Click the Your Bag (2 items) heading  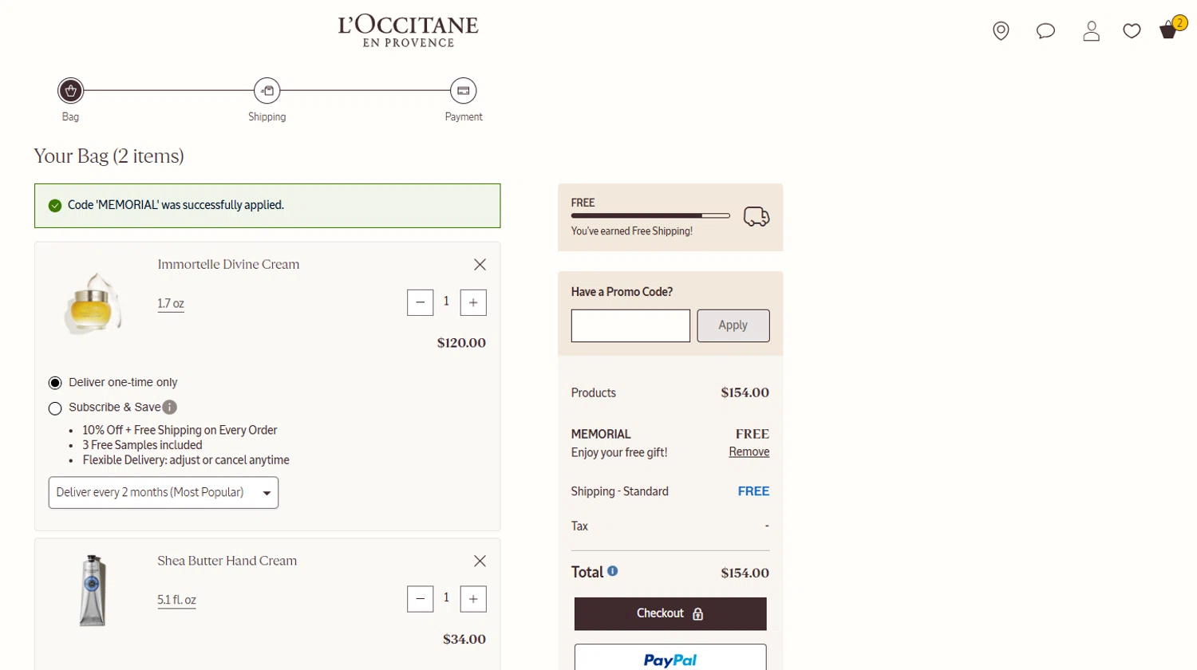pos(109,156)
